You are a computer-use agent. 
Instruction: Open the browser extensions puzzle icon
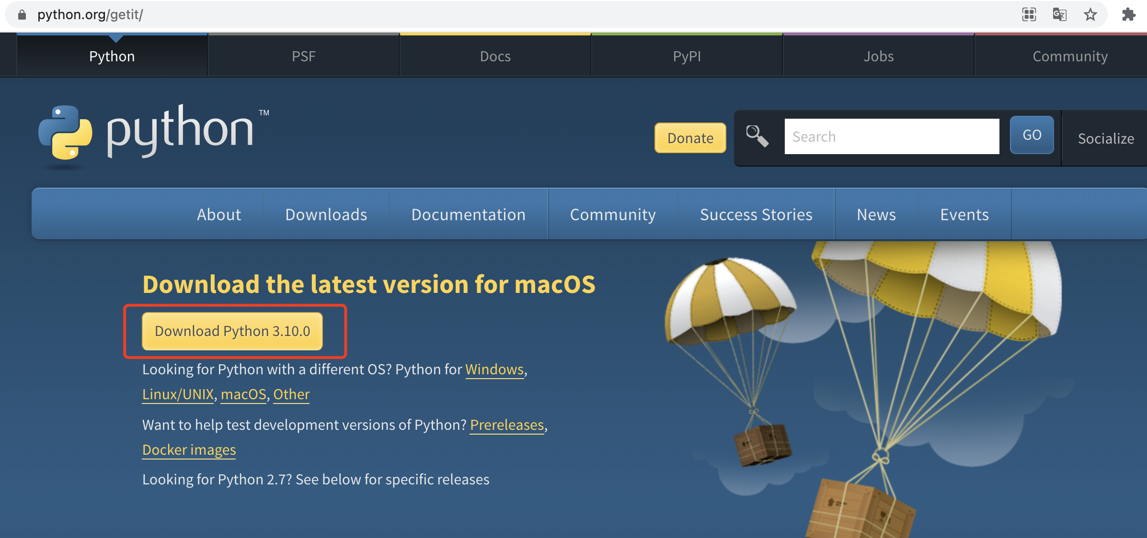[x=1129, y=15]
